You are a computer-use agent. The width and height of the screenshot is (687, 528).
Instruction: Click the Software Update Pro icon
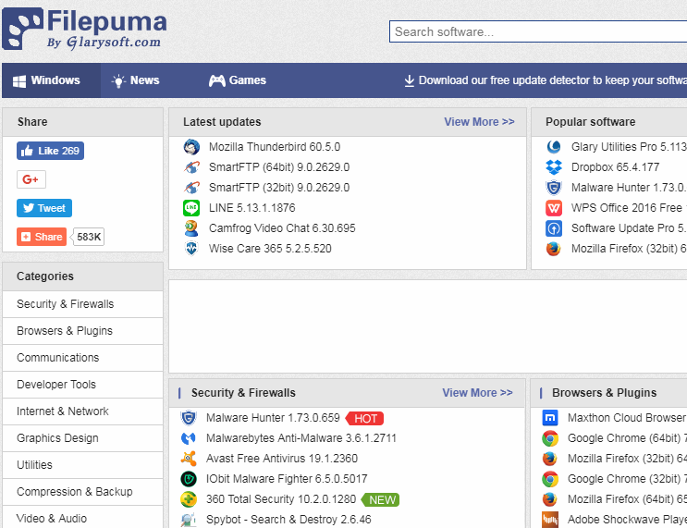point(554,228)
